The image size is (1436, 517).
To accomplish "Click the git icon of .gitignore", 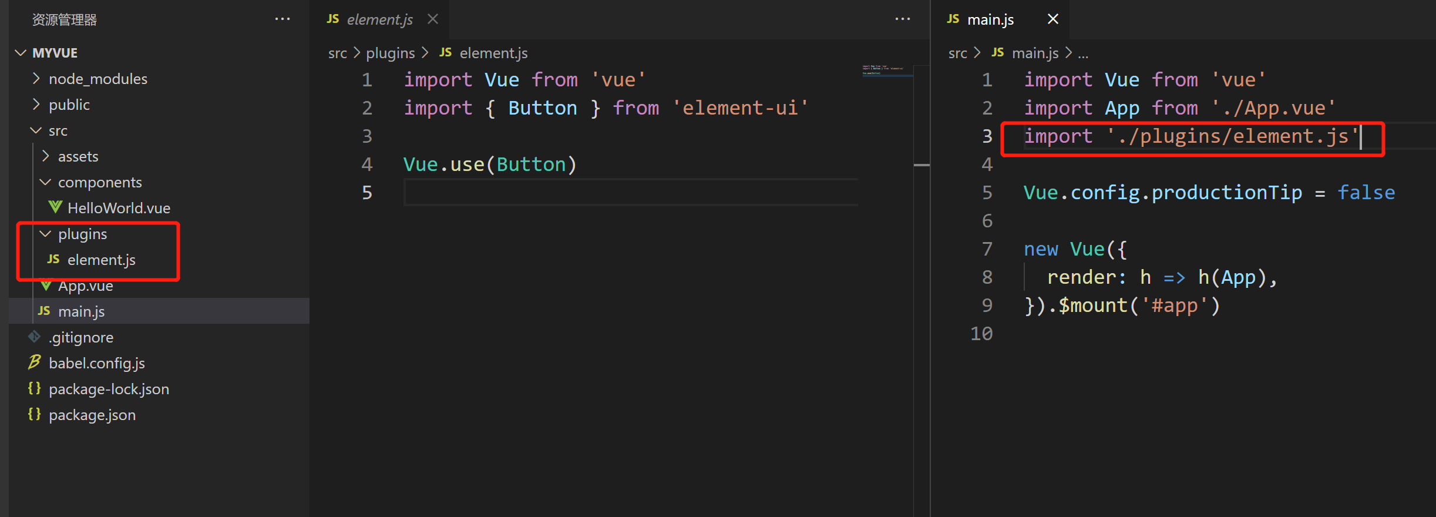I will pyautogui.click(x=35, y=337).
